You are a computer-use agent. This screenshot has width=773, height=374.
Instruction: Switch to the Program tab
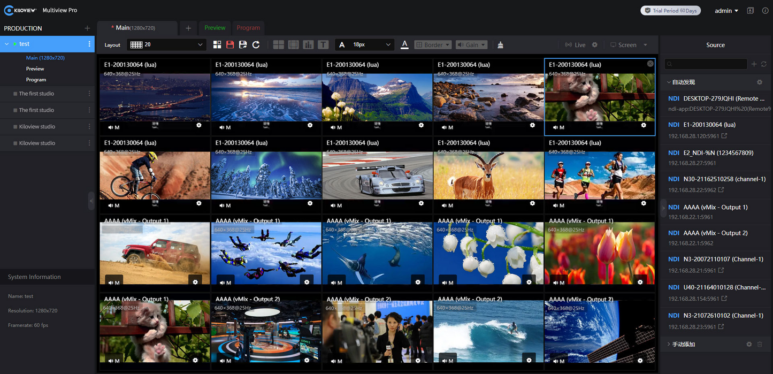(x=248, y=28)
